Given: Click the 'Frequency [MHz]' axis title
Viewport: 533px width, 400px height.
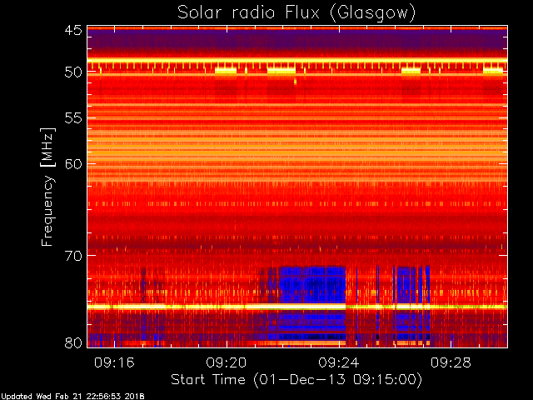Looking at the screenshot, I should pyautogui.click(x=47, y=187).
